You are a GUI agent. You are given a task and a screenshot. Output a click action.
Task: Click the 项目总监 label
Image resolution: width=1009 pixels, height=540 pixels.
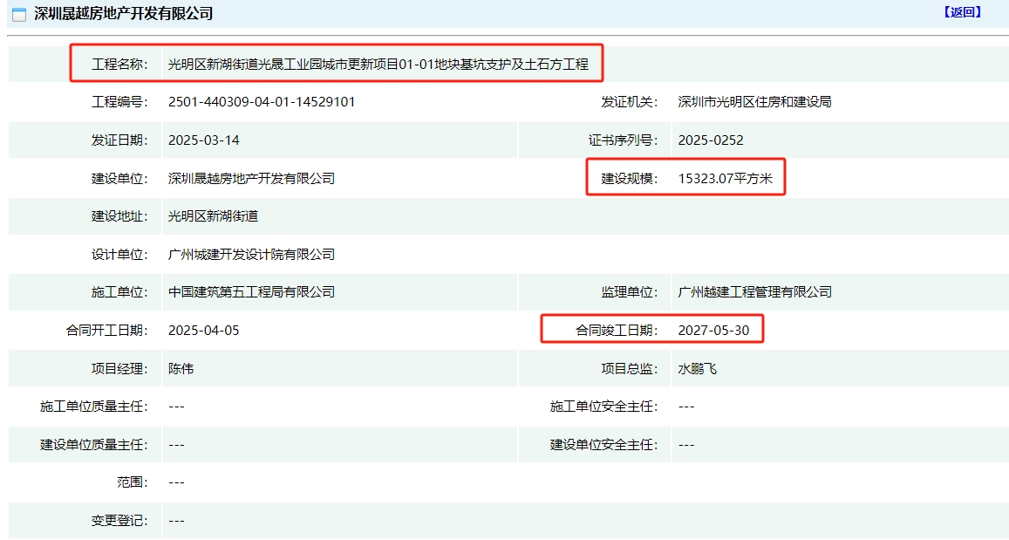coord(630,369)
